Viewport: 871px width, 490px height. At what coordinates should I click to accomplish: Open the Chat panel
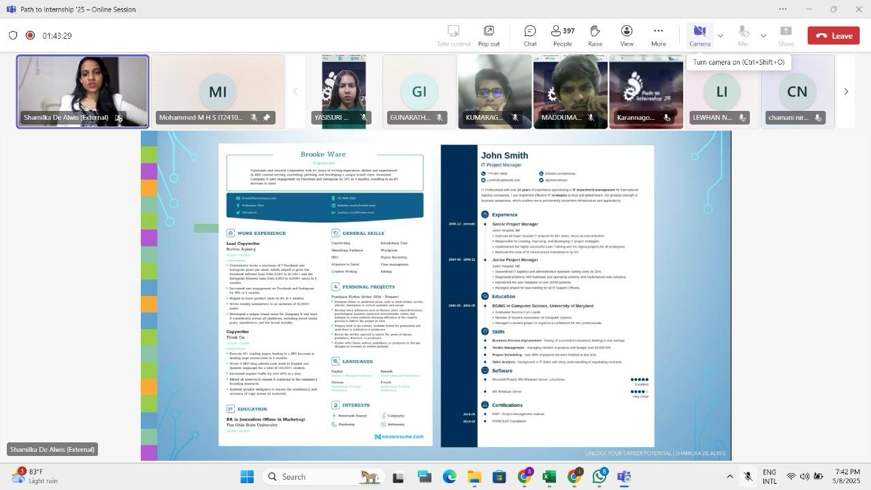(x=529, y=35)
